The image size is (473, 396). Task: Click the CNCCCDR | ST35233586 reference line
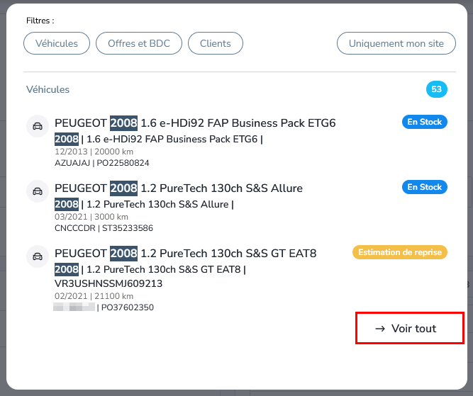pos(104,228)
